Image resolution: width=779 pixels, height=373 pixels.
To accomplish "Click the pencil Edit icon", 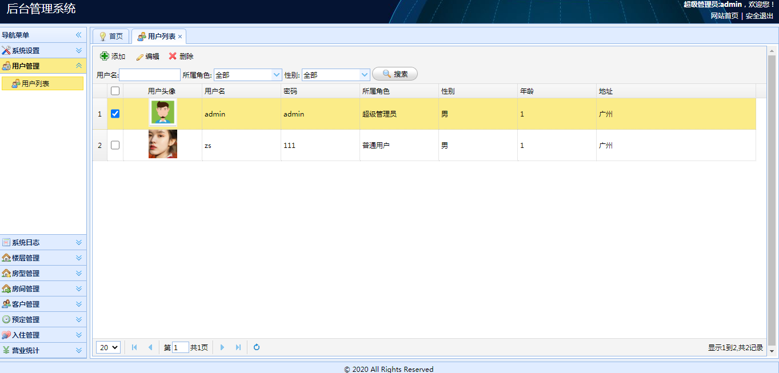I will (139, 57).
